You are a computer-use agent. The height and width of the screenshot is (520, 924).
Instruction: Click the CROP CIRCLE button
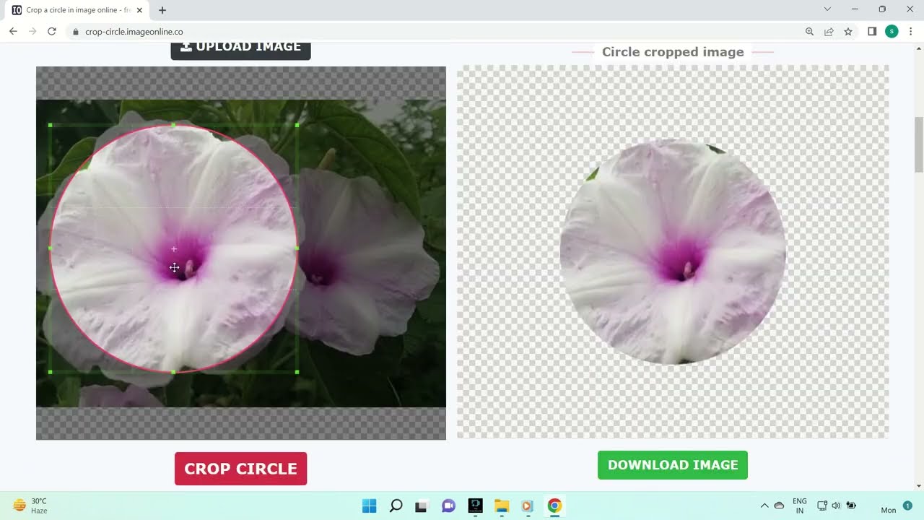pos(240,469)
